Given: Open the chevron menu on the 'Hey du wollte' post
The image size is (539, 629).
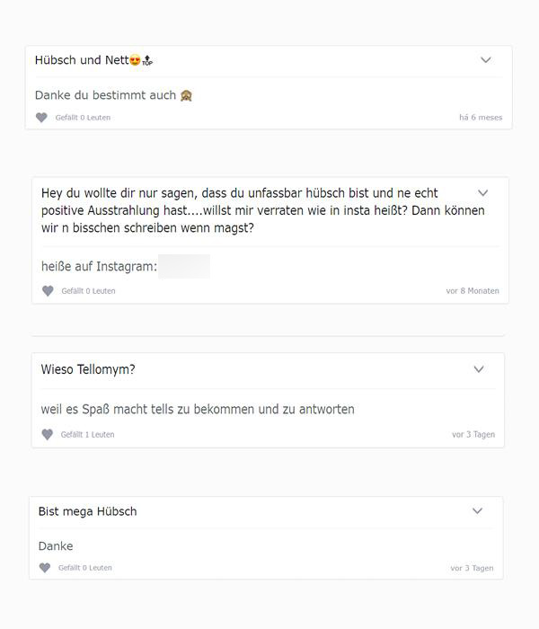Looking at the screenshot, I should [x=482, y=193].
